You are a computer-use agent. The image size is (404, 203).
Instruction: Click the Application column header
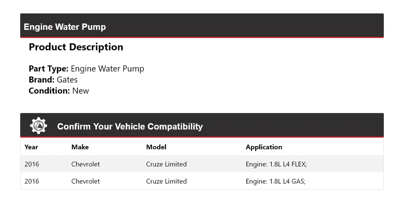tap(264, 147)
